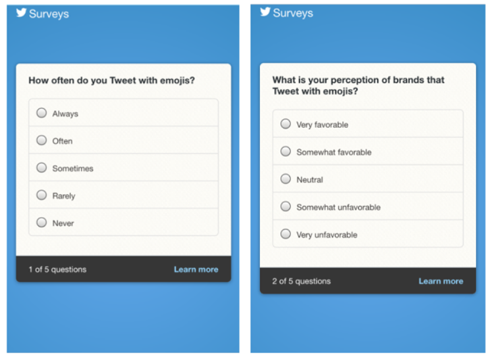Select the Often radio button
Viewport: 494px width, 362px height.
coord(41,140)
